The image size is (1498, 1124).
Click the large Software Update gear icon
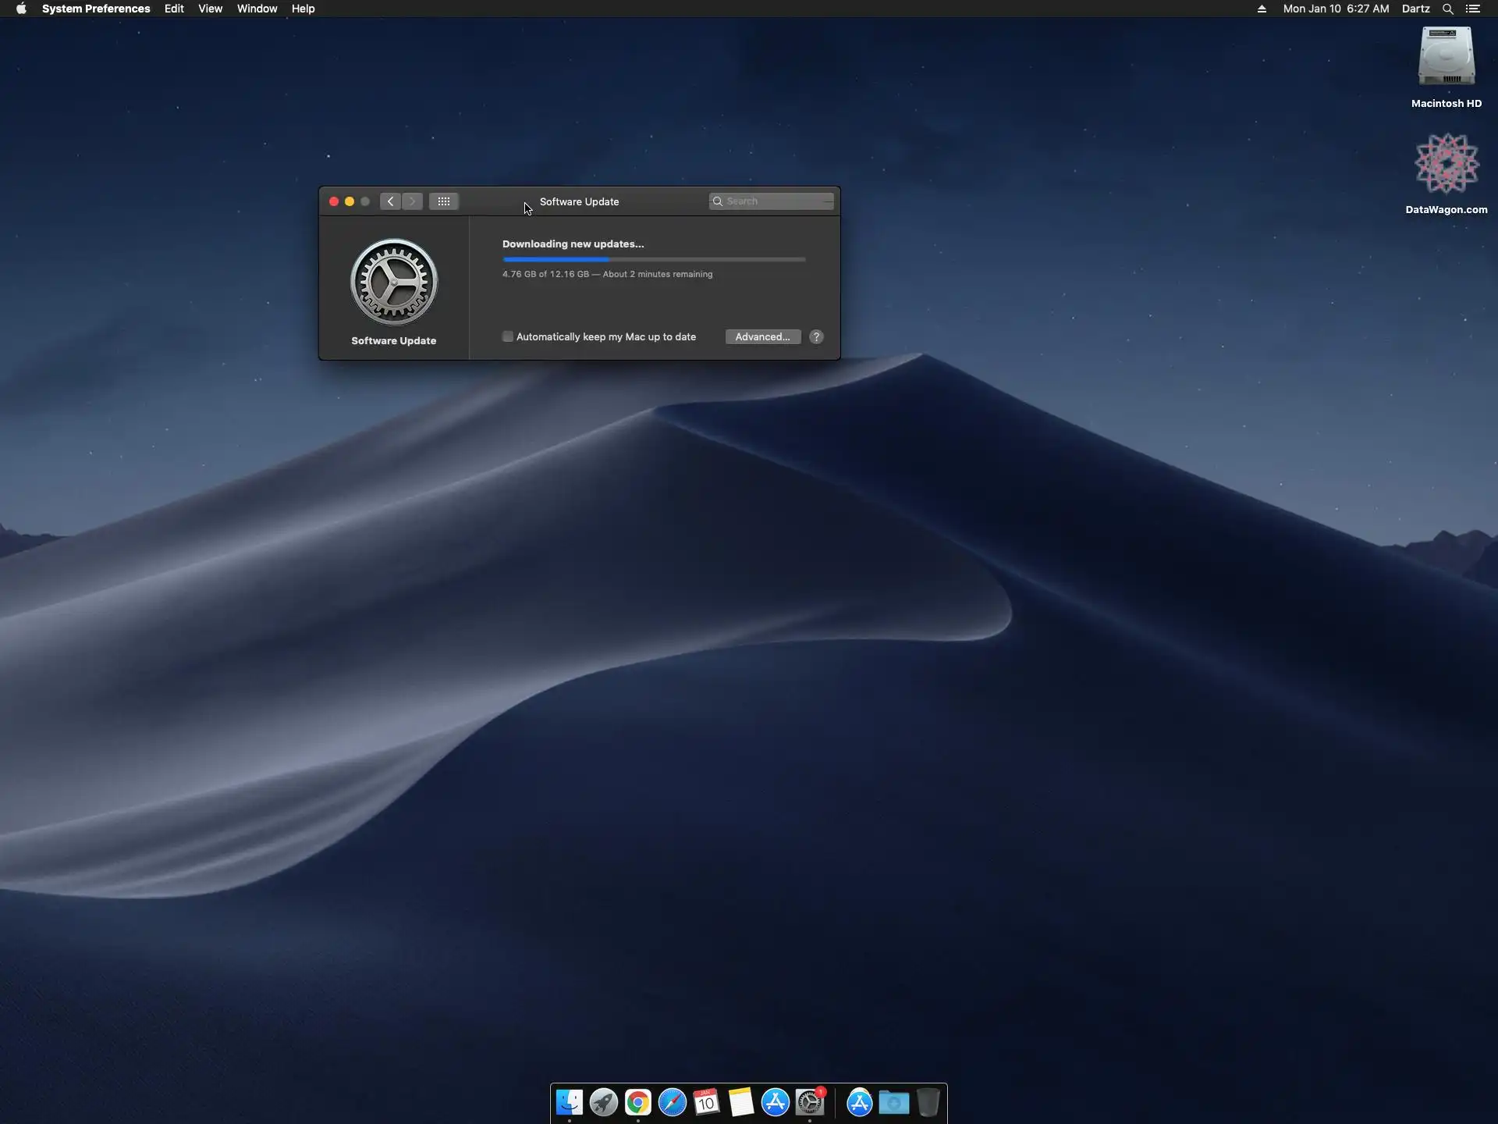coord(394,282)
